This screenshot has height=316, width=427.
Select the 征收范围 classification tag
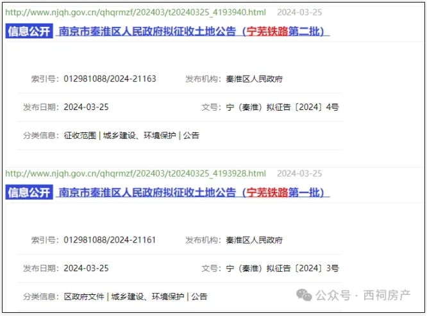[x=80, y=136]
